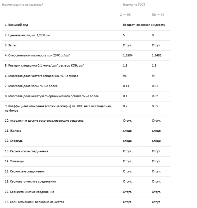Screen dimensions: 197x208
Task: Click the '1. Внешний вид' row label
Action: (x=16, y=25)
